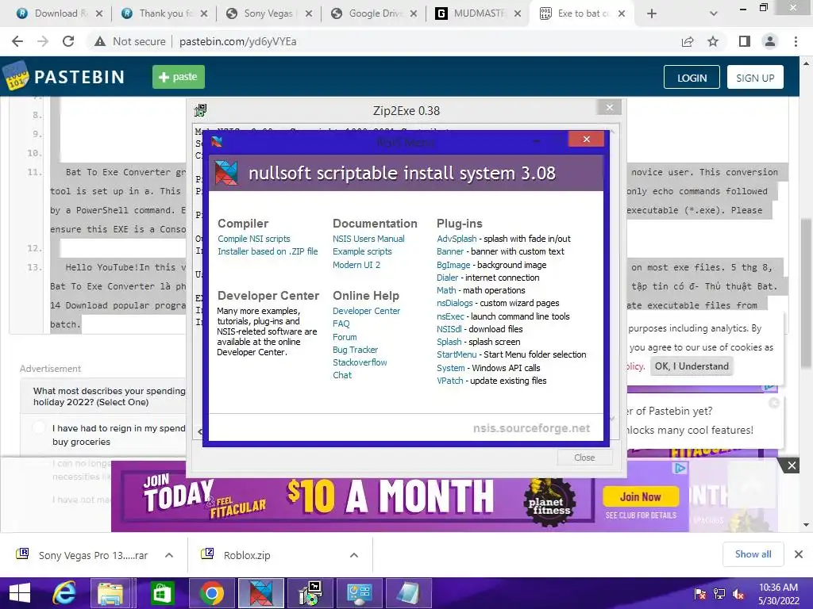
Task: Open Control Panel taskbar icon
Action: [360, 593]
